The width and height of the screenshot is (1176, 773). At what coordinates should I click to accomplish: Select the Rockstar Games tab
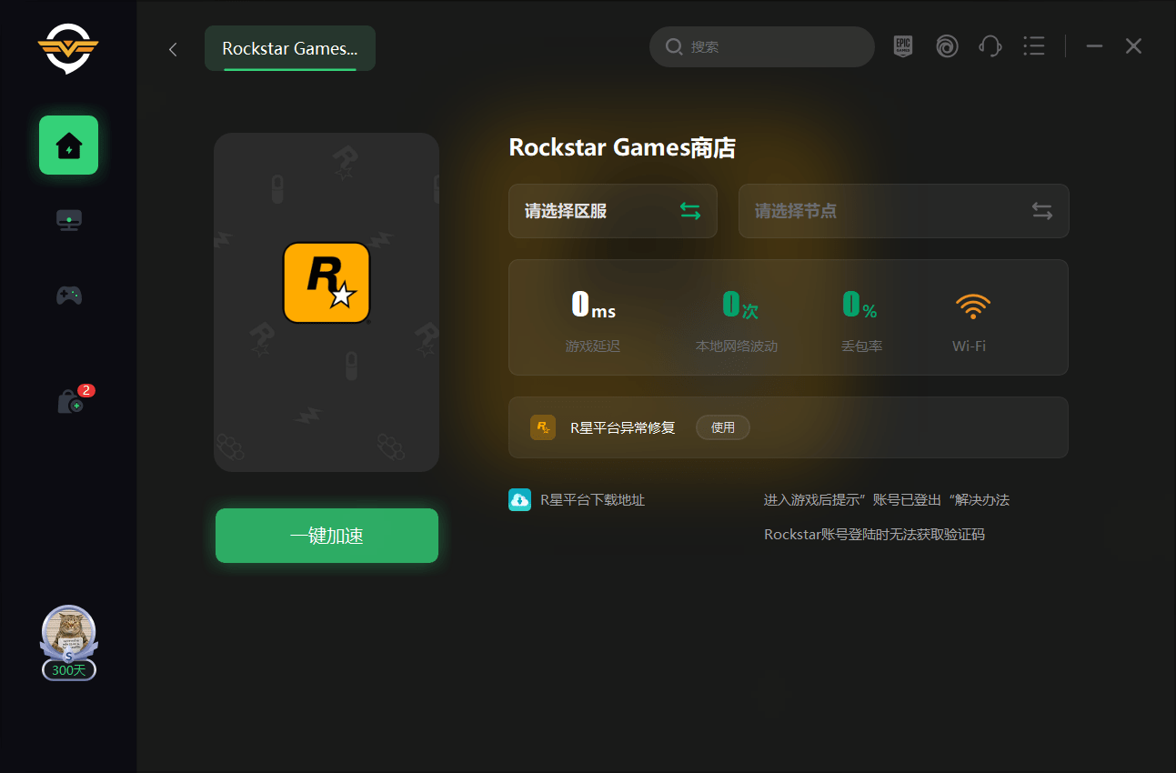[x=289, y=49]
